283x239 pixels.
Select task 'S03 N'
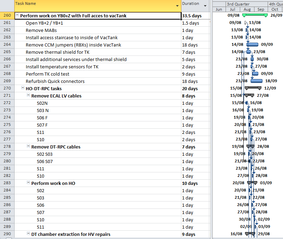(x=43, y=111)
